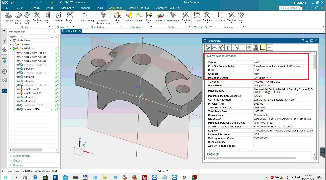Launch the Sheet Metal application
326x180 pixels.
18,18
